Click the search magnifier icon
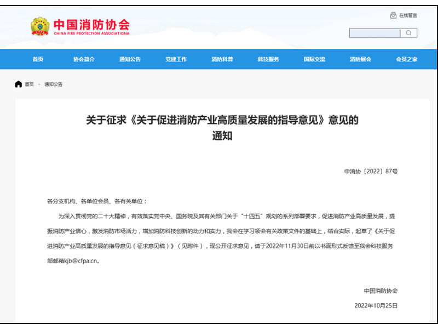Screen dimensions: 438x329 408,33
